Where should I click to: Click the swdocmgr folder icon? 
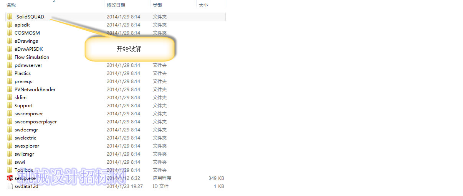tap(10, 130)
